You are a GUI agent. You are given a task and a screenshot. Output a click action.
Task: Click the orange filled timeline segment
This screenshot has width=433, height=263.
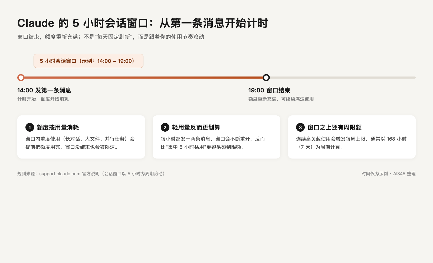pos(143,78)
